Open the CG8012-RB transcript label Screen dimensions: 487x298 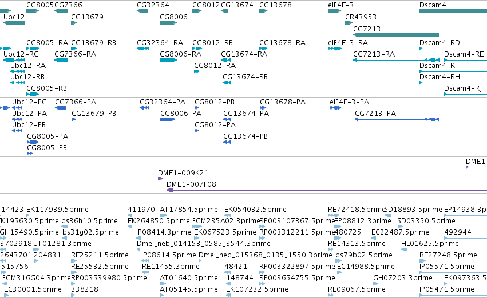212,42
